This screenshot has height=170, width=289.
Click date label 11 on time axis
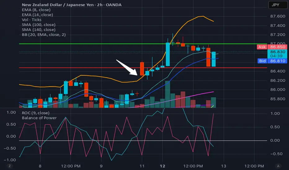[142, 166]
